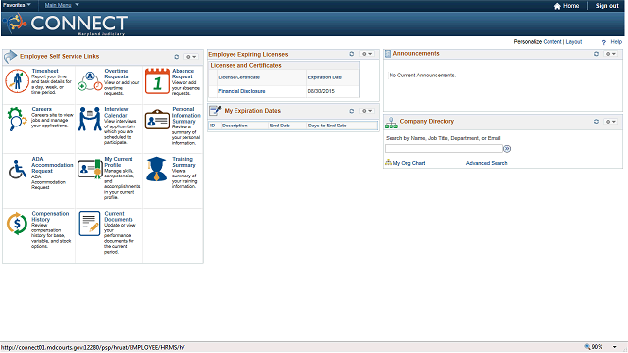628x353 pixels.
Task: Click the zoom magnifier in status bar
Action: (587, 347)
